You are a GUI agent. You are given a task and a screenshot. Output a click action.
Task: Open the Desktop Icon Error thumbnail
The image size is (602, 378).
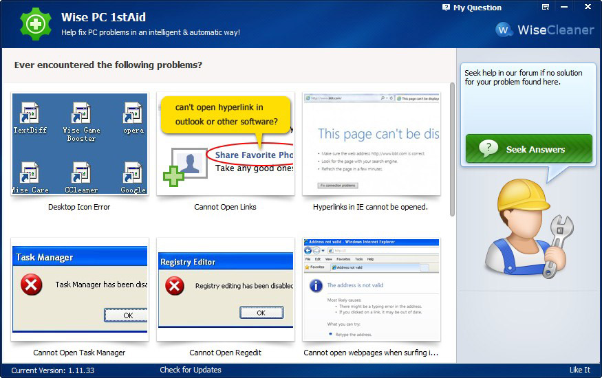coord(80,144)
